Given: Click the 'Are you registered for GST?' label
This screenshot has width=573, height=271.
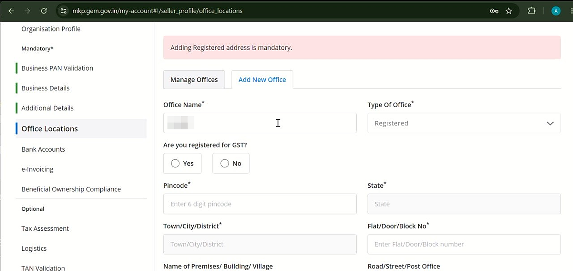Looking at the screenshot, I should (x=205, y=145).
